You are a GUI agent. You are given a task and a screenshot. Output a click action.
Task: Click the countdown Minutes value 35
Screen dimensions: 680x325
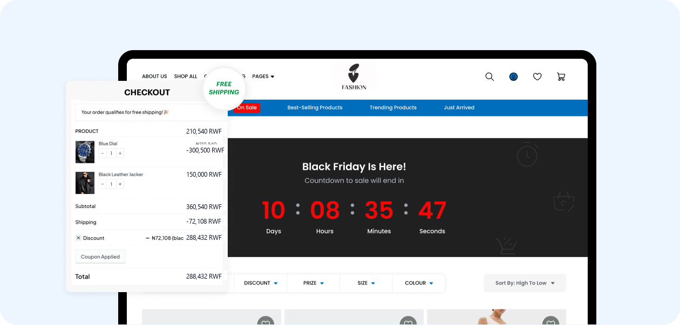[379, 210]
